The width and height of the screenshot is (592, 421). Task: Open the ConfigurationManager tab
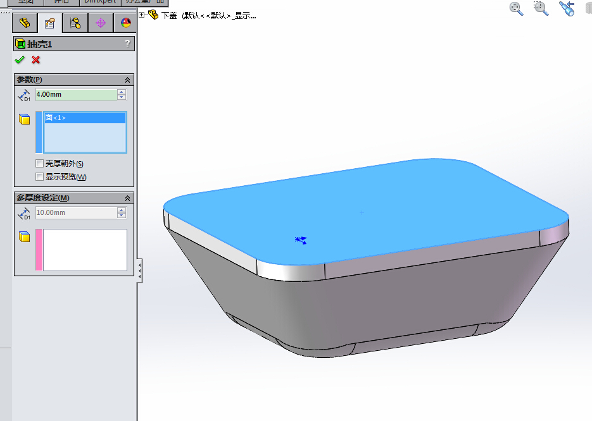tap(75, 23)
